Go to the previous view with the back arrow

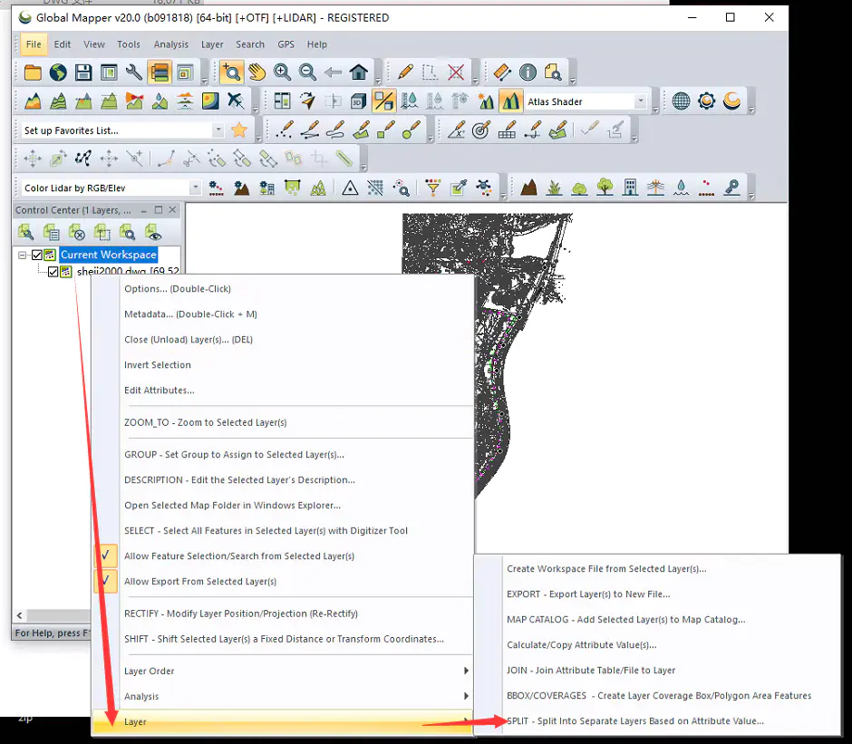click(x=333, y=72)
